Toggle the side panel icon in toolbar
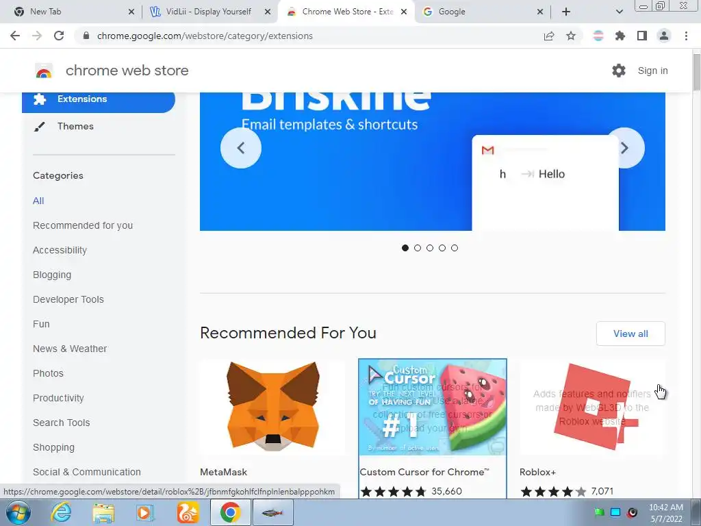Image resolution: width=701 pixels, height=526 pixels. (642, 36)
